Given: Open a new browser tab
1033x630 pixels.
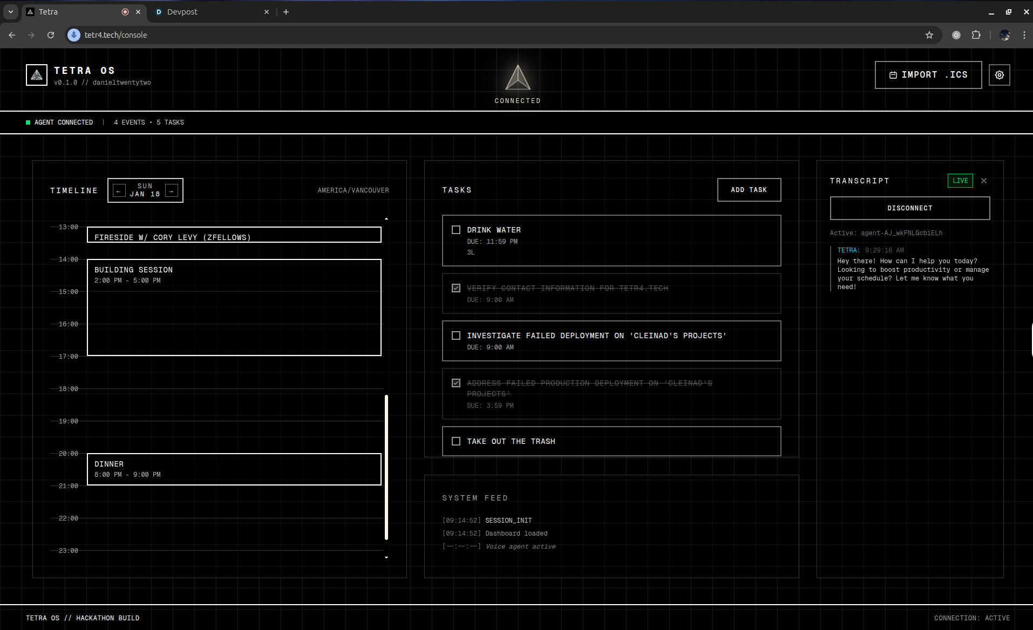Looking at the screenshot, I should (x=286, y=12).
